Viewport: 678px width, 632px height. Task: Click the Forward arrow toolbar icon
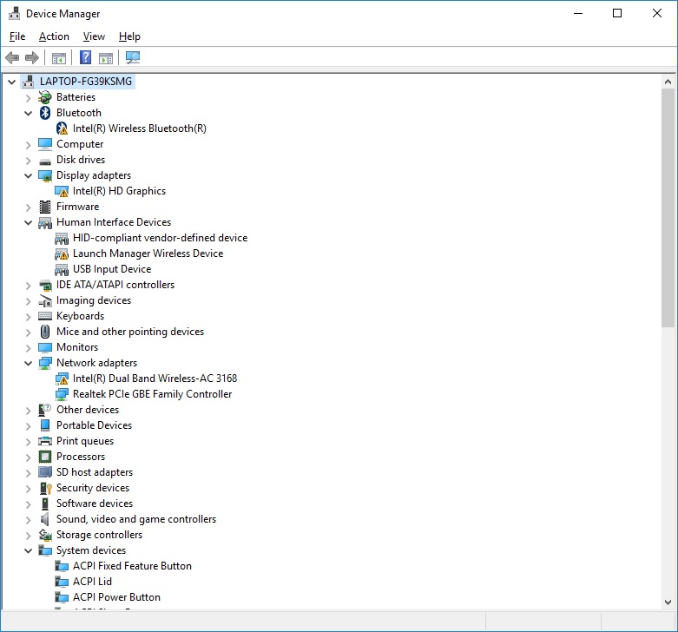pos(32,57)
